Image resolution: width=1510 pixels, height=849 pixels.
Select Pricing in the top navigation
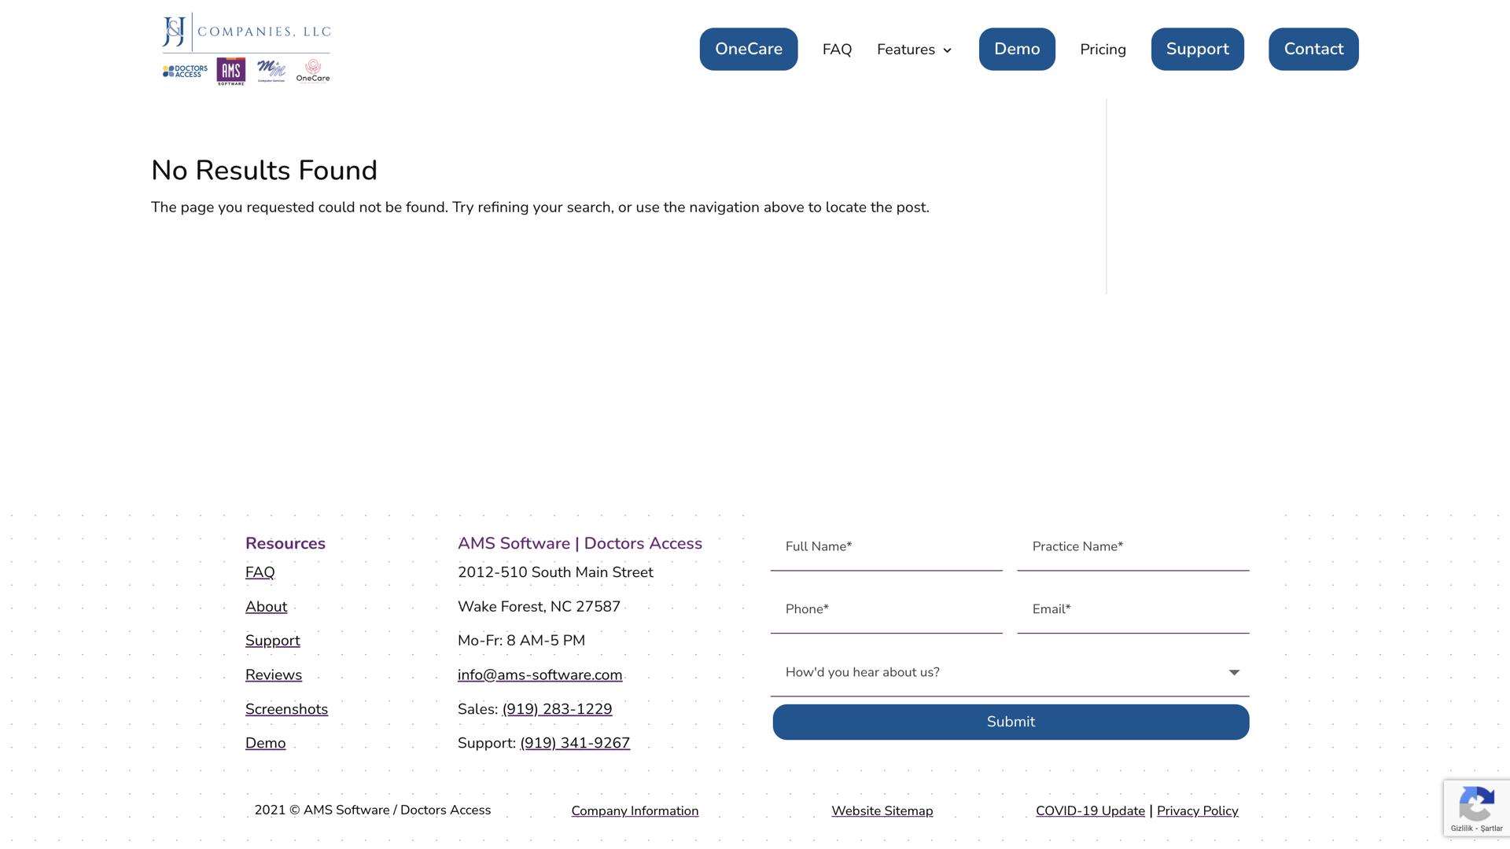(1103, 49)
